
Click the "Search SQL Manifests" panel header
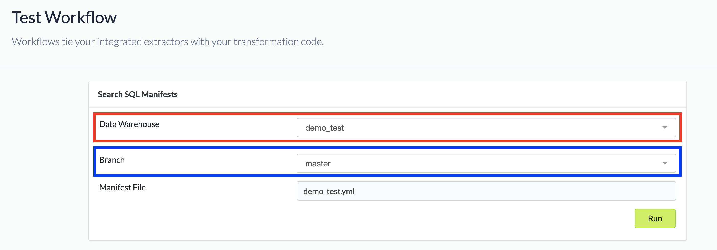pyautogui.click(x=138, y=94)
